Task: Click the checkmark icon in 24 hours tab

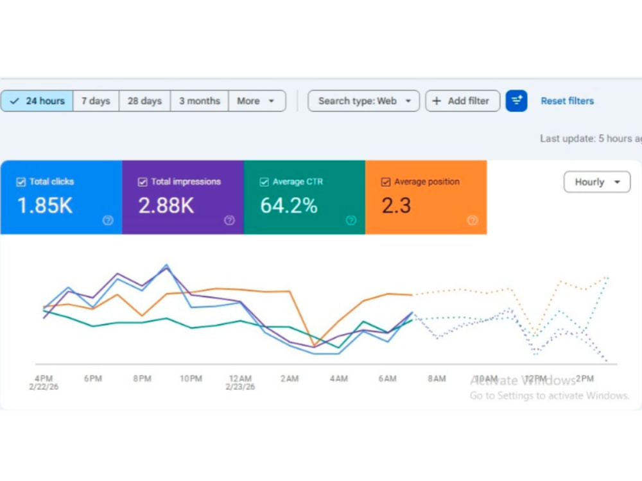Action: [x=15, y=101]
